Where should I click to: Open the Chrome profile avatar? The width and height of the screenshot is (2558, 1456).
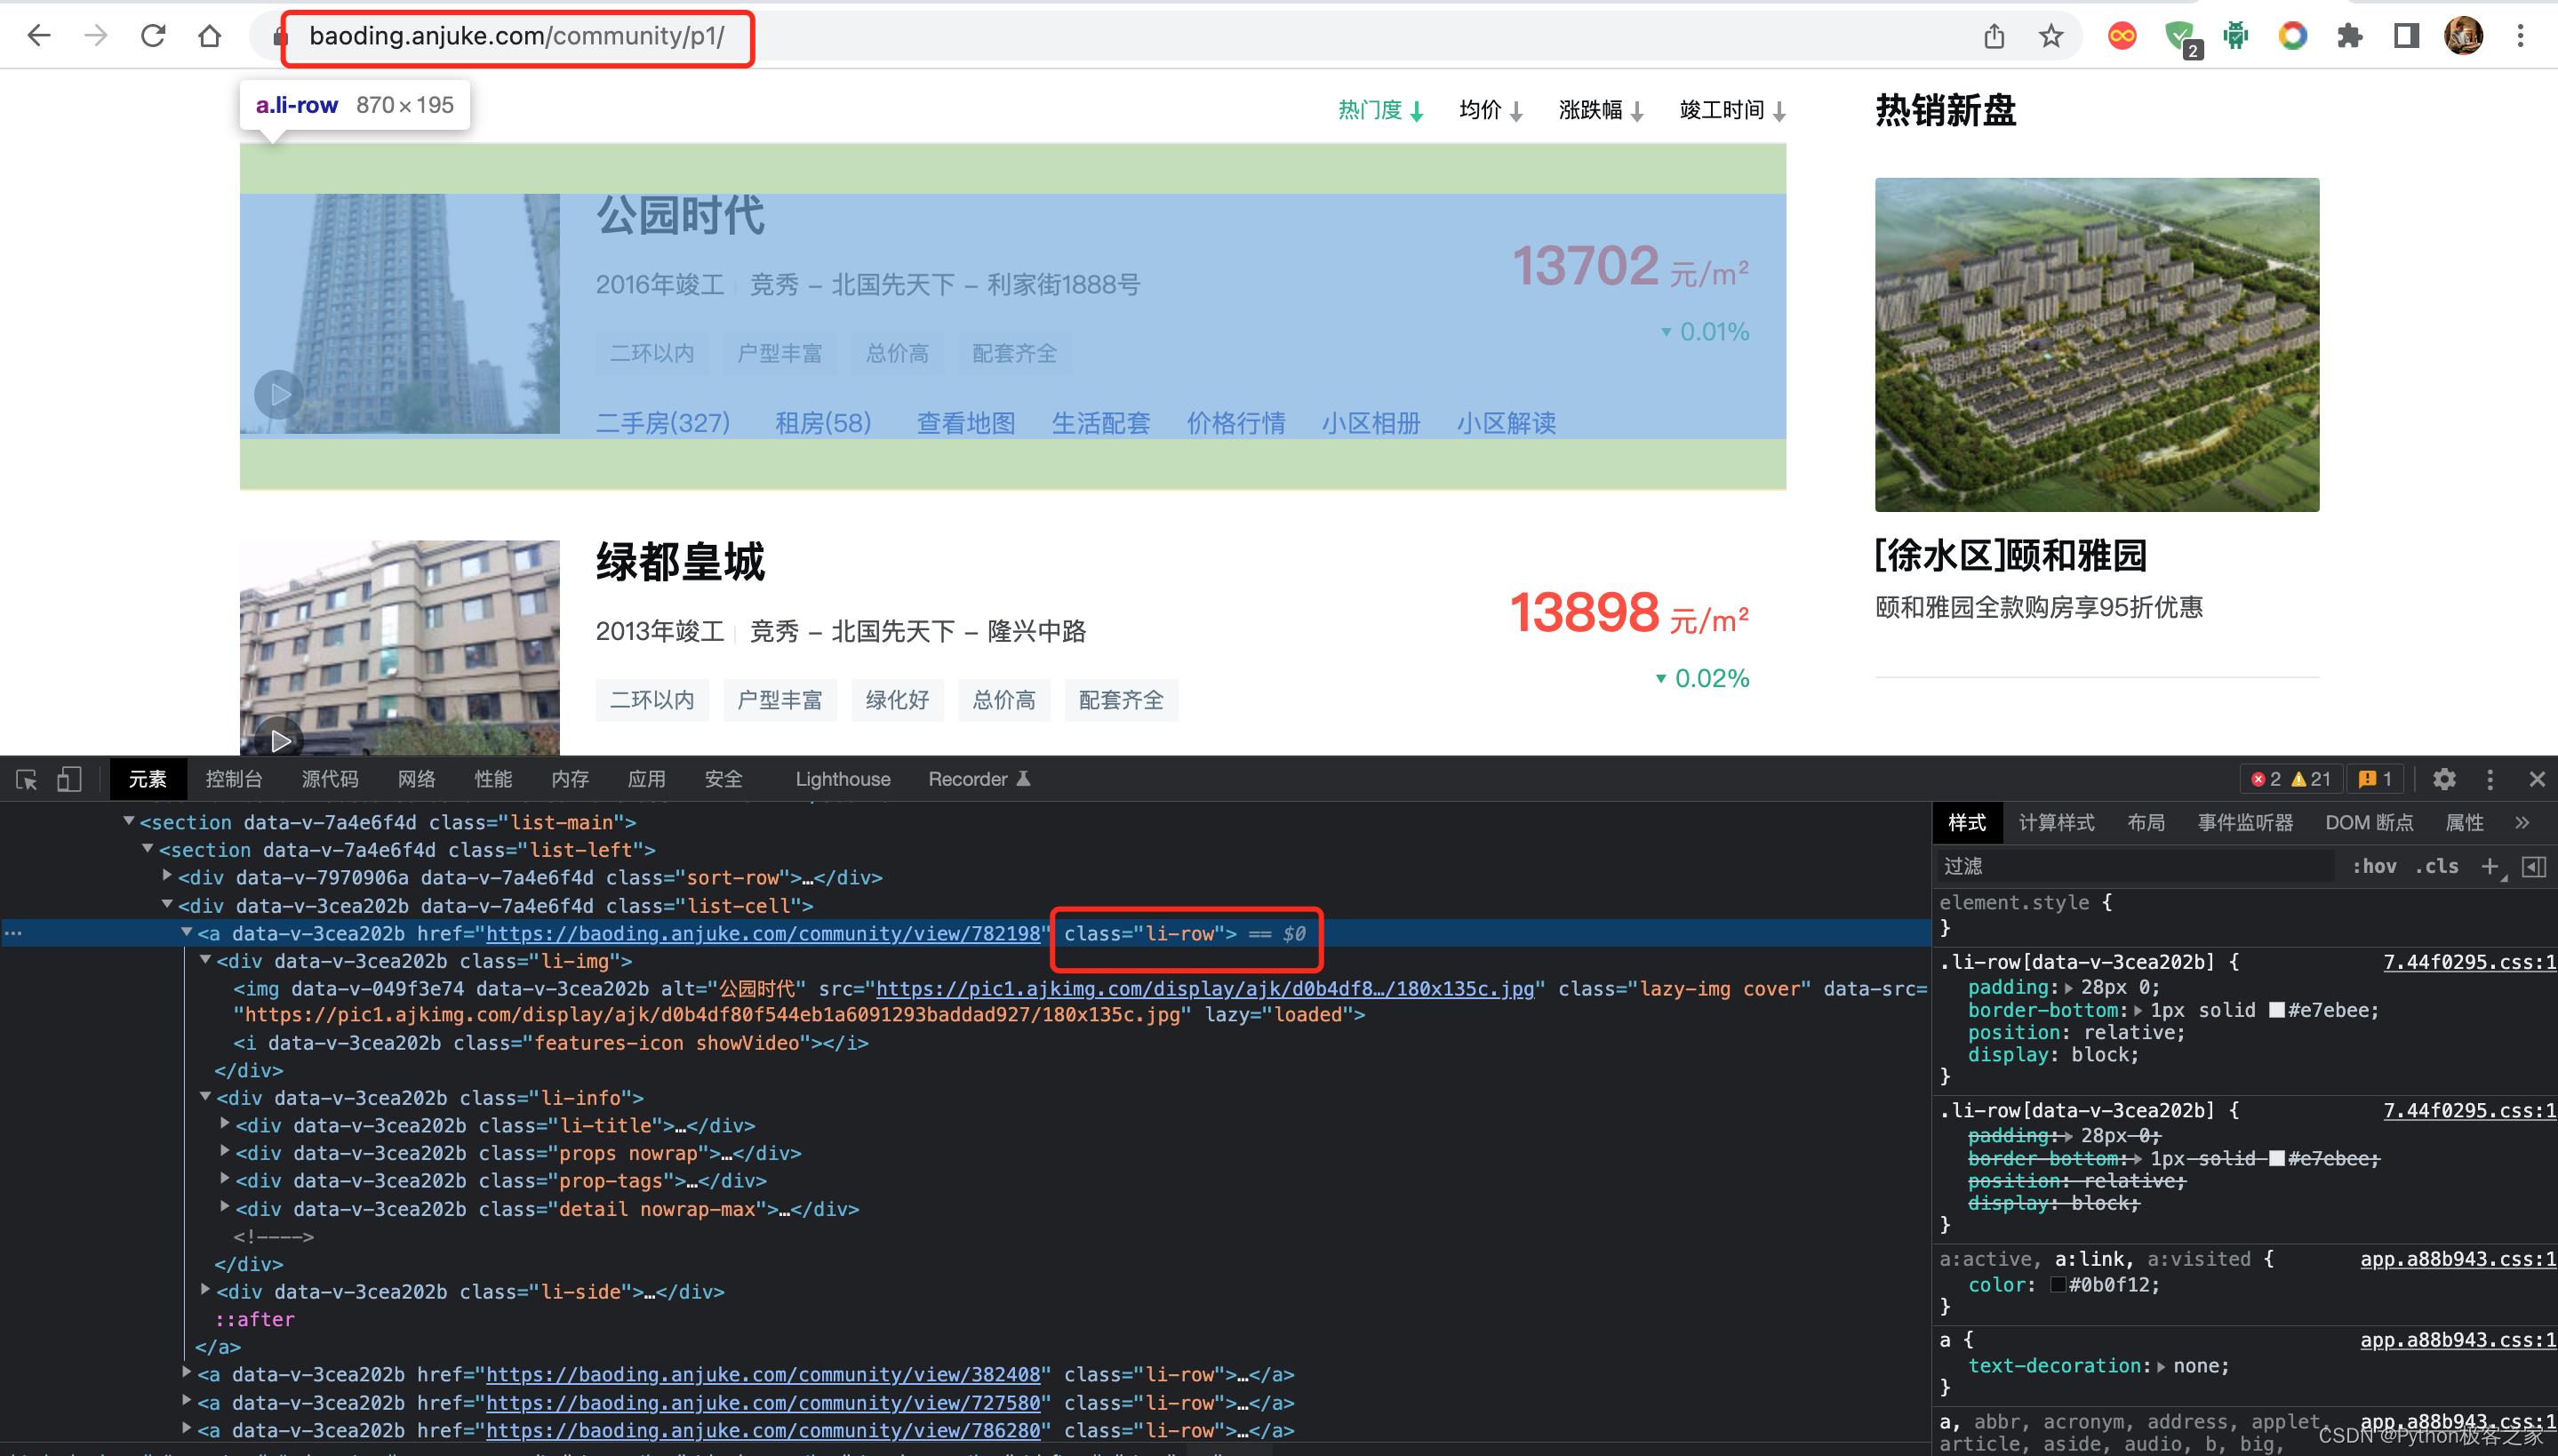(2464, 37)
